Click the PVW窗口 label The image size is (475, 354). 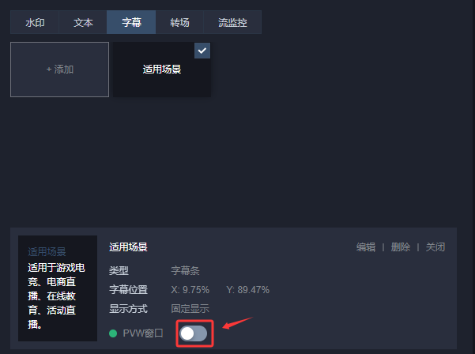point(143,333)
